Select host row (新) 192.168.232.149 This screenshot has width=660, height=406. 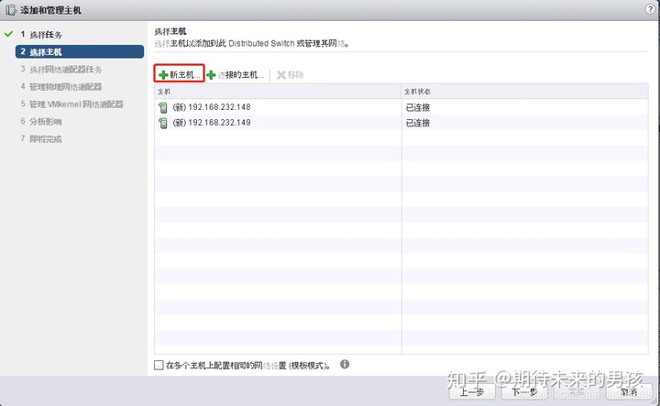401,123
